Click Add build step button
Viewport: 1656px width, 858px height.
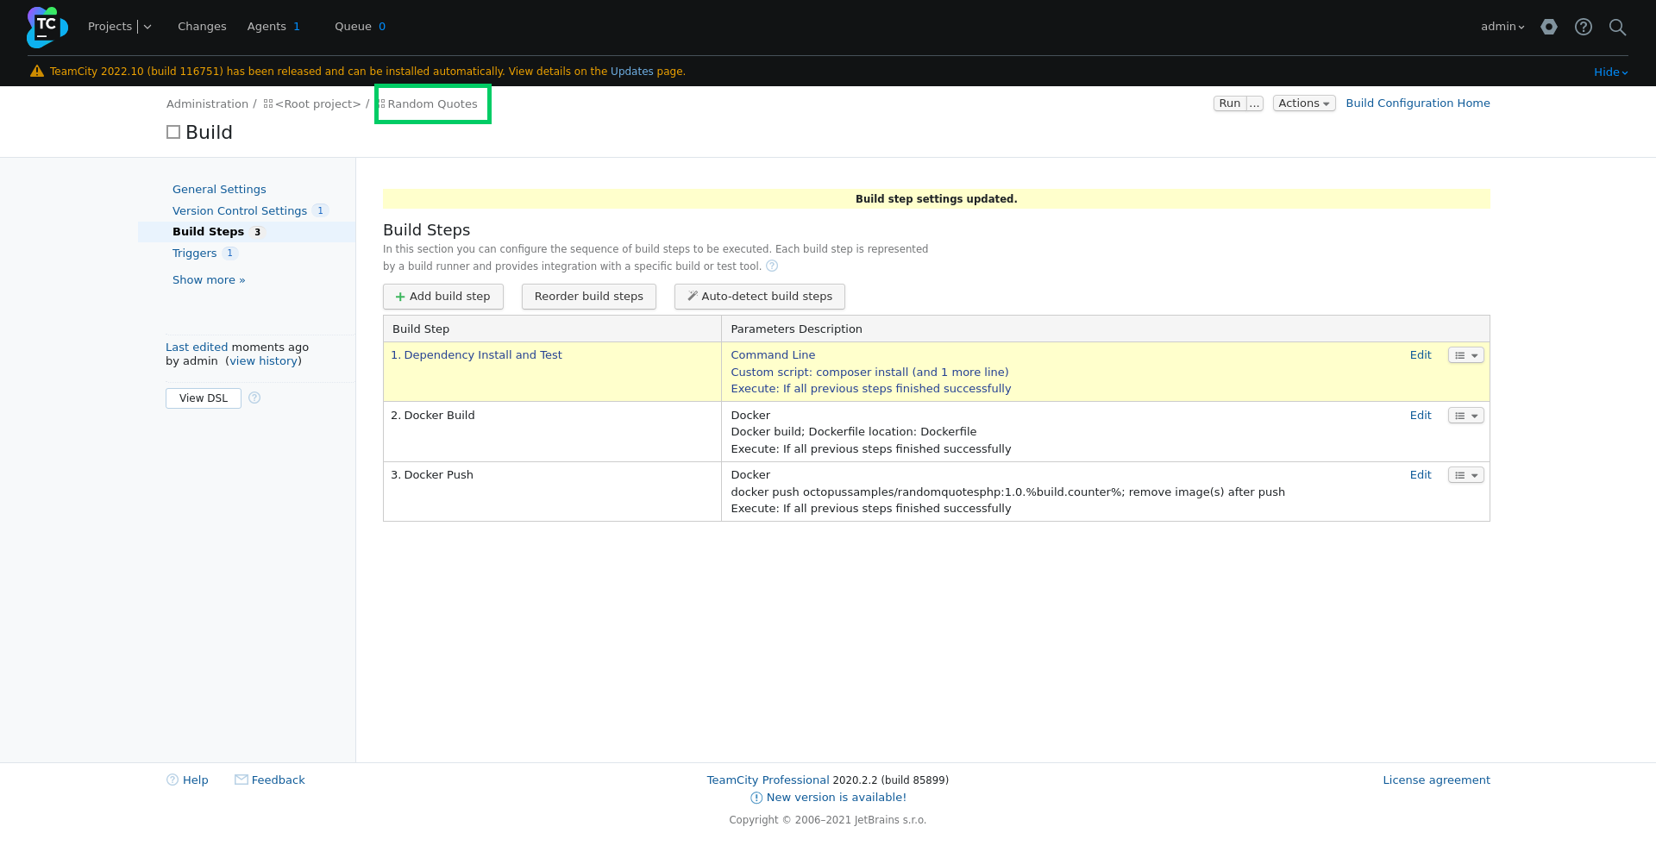pos(443,297)
